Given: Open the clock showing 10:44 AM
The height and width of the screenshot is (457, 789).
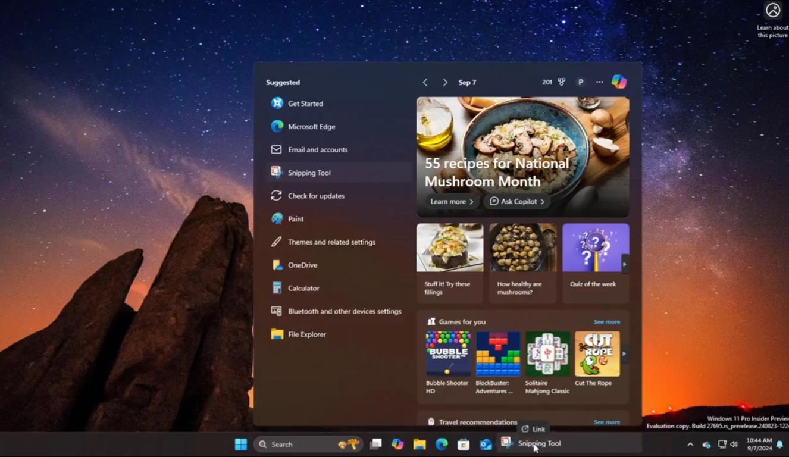Looking at the screenshot, I should tap(759, 444).
